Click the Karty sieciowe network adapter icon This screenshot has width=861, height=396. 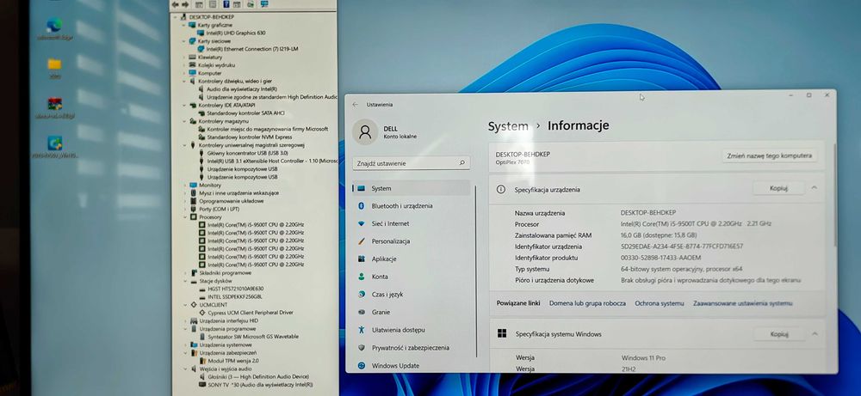(x=192, y=41)
